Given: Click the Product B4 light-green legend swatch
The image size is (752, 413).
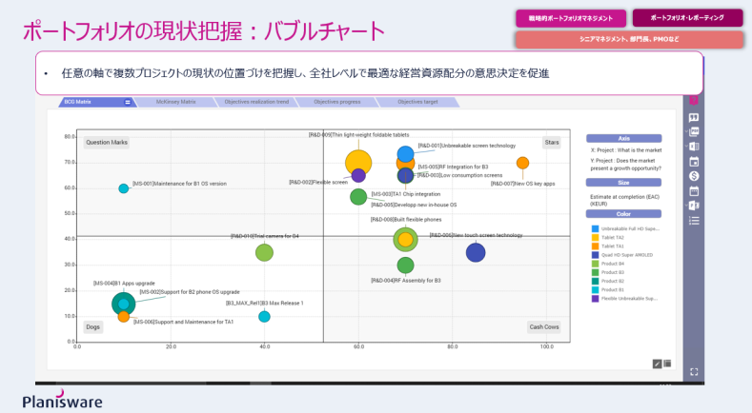Looking at the screenshot, I should coord(595,264).
